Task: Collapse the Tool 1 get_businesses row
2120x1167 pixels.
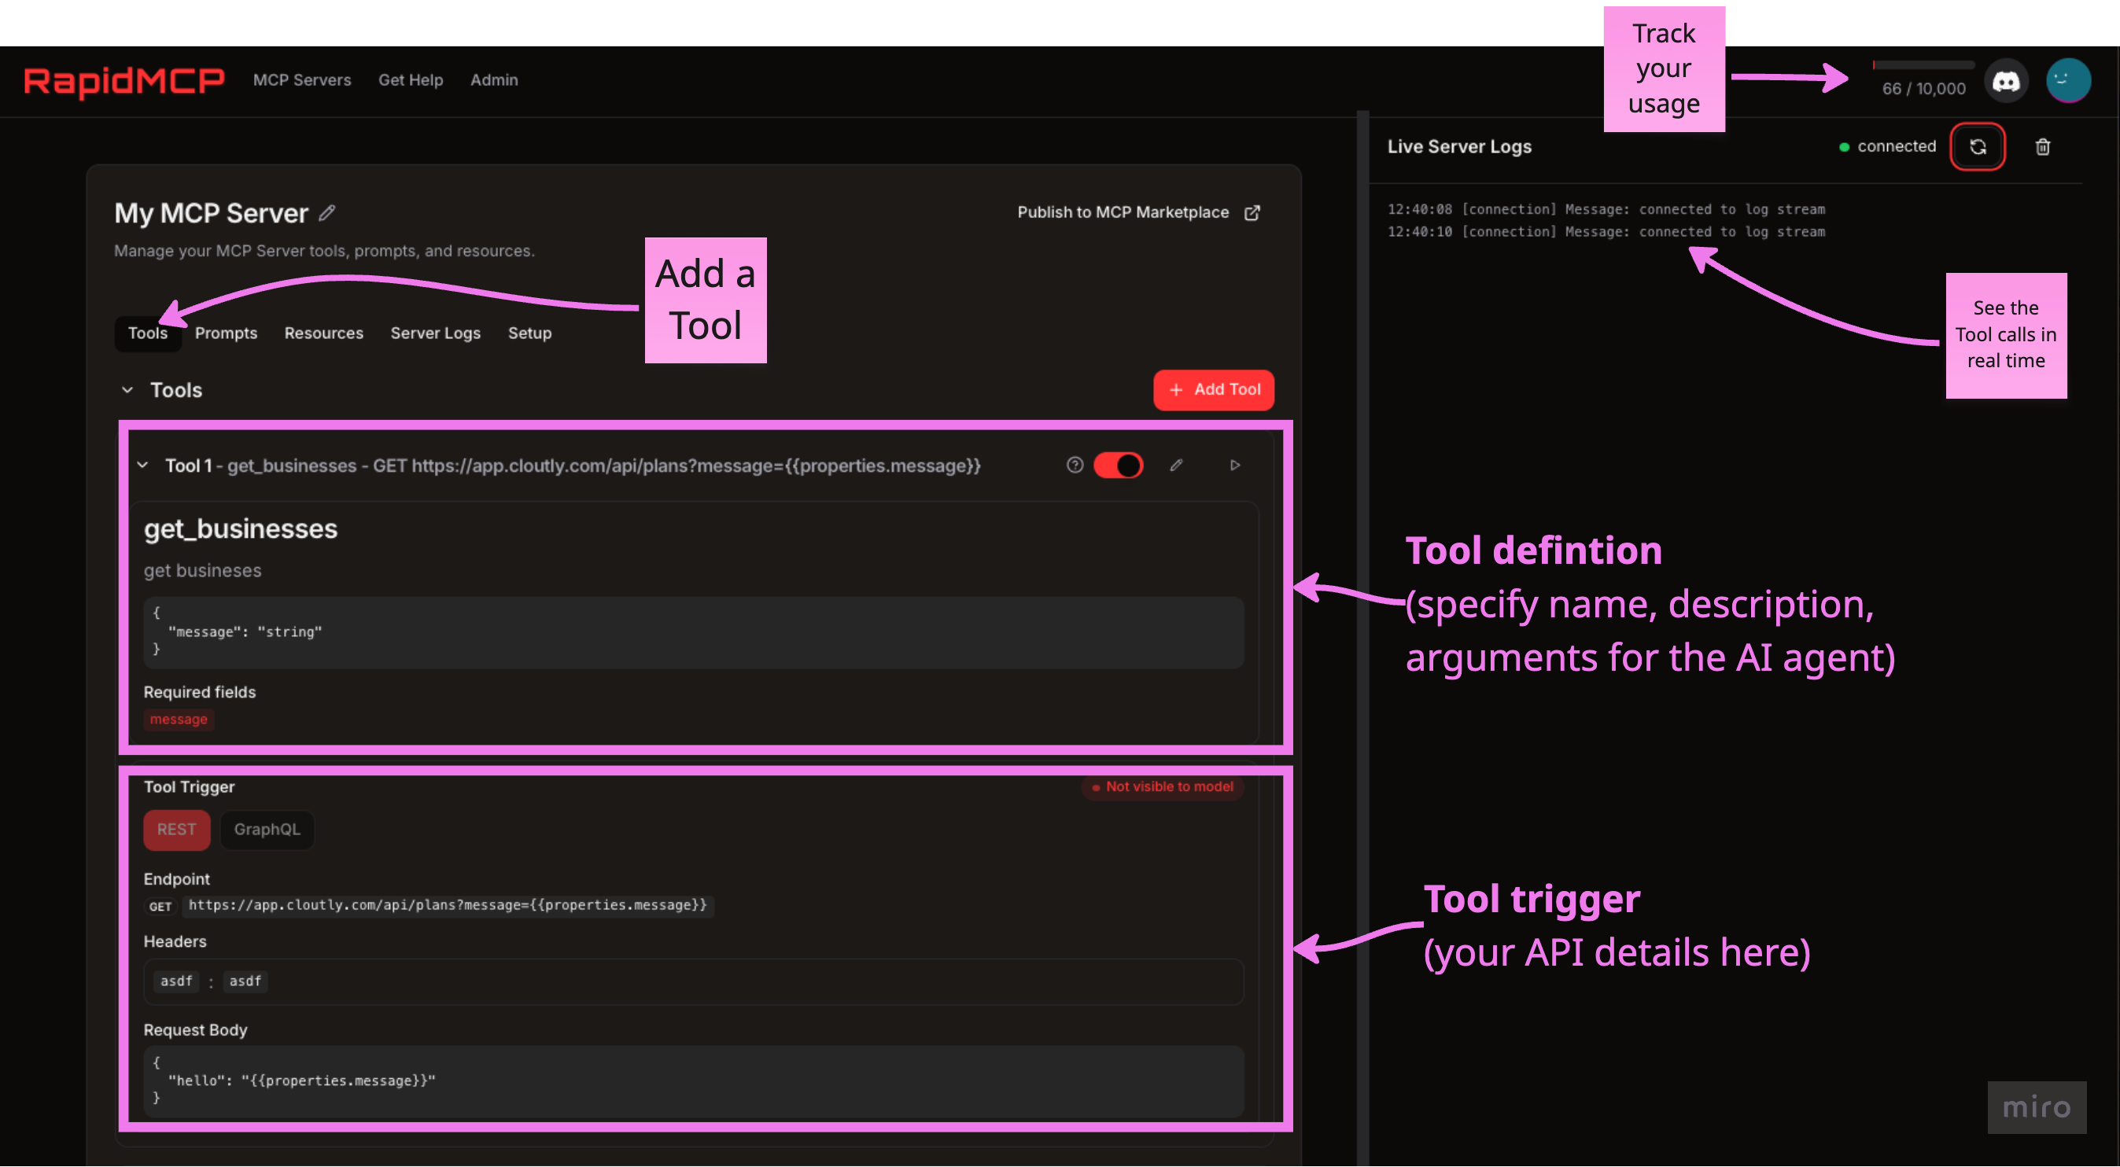Action: pyautogui.click(x=142, y=465)
